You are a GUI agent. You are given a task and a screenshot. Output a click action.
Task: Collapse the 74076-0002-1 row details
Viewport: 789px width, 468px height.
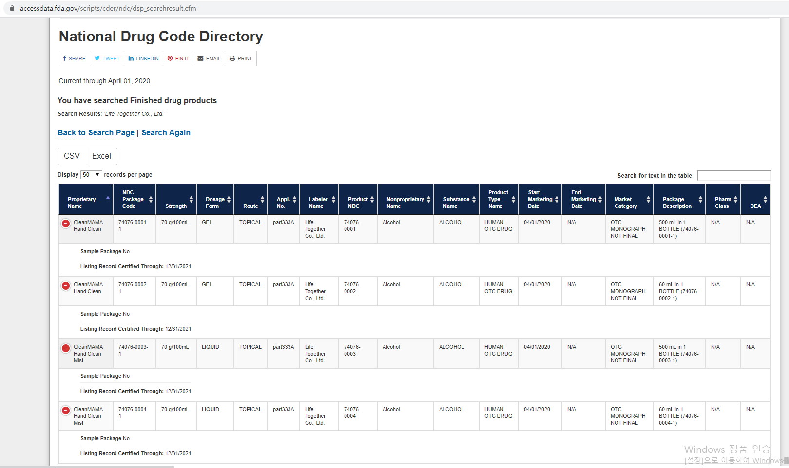(x=66, y=286)
